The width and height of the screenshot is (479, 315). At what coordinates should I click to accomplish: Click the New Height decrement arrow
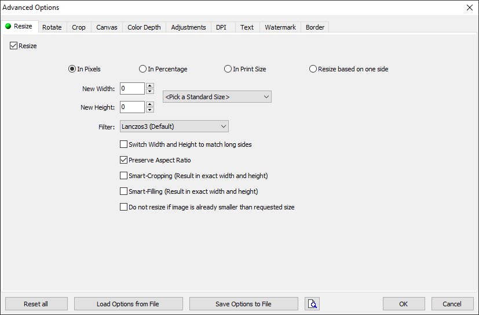[150, 110]
